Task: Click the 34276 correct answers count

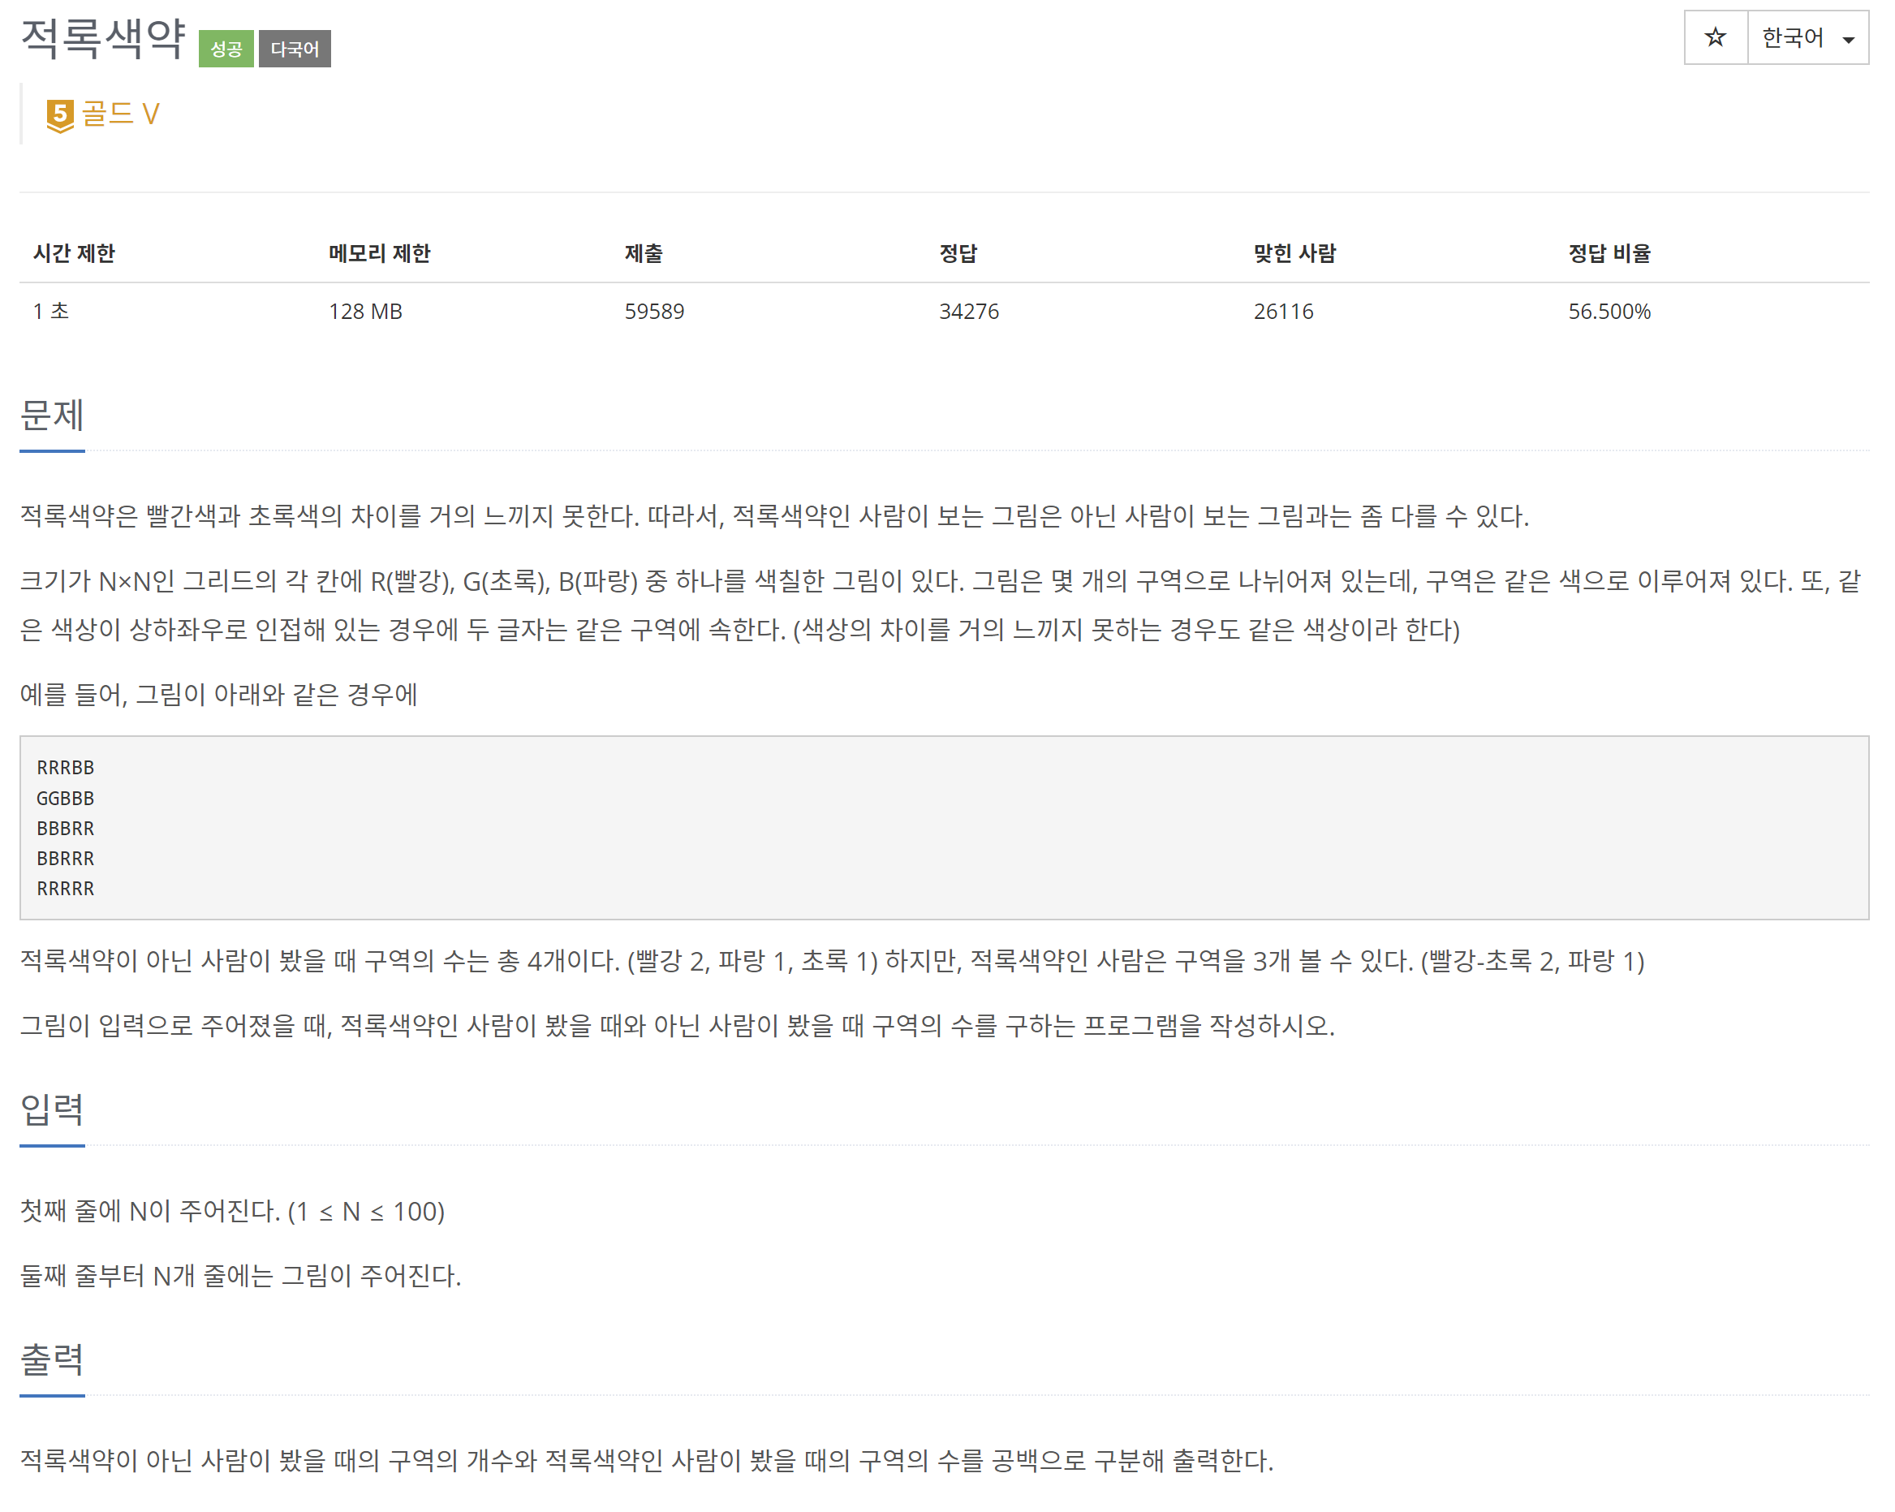Action: (968, 311)
